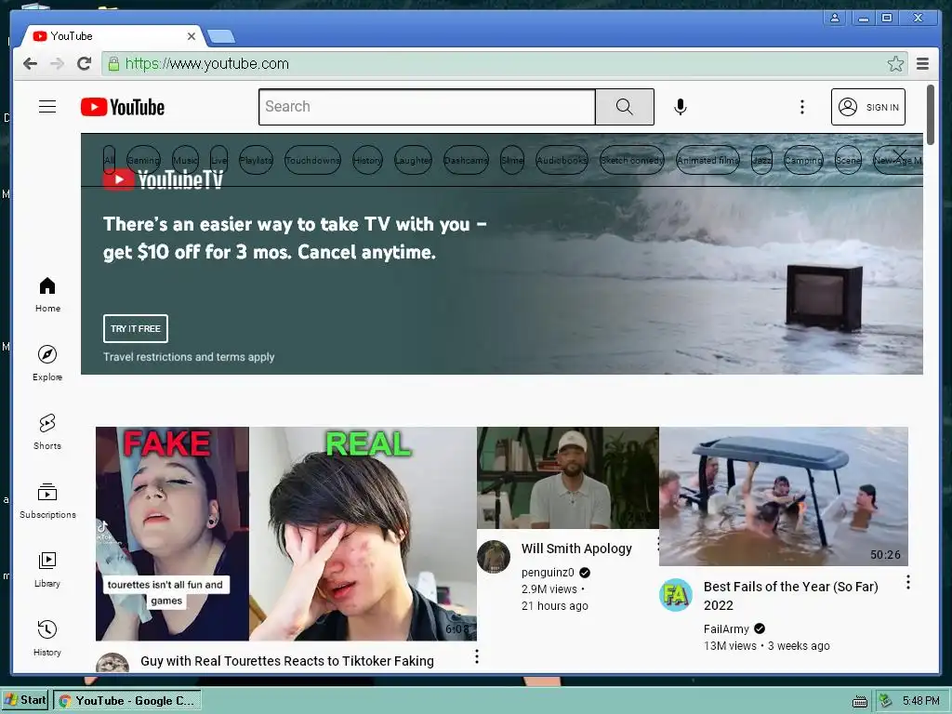The height and width of the screenshot is (714, 952).
Task: Open History in the sidebar
Action: coord(47,638)
